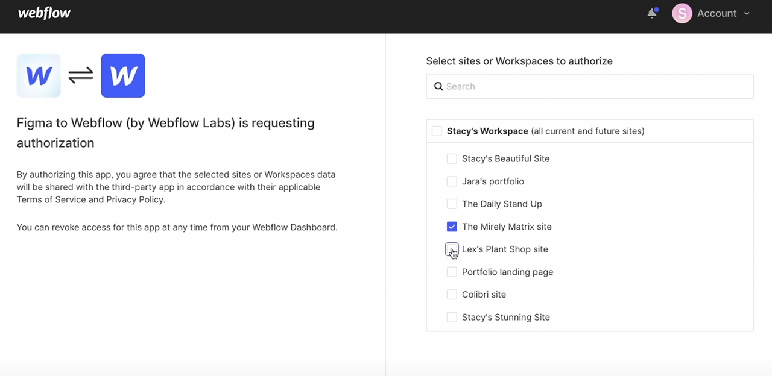Open the Account menu label

coord(717,13)
